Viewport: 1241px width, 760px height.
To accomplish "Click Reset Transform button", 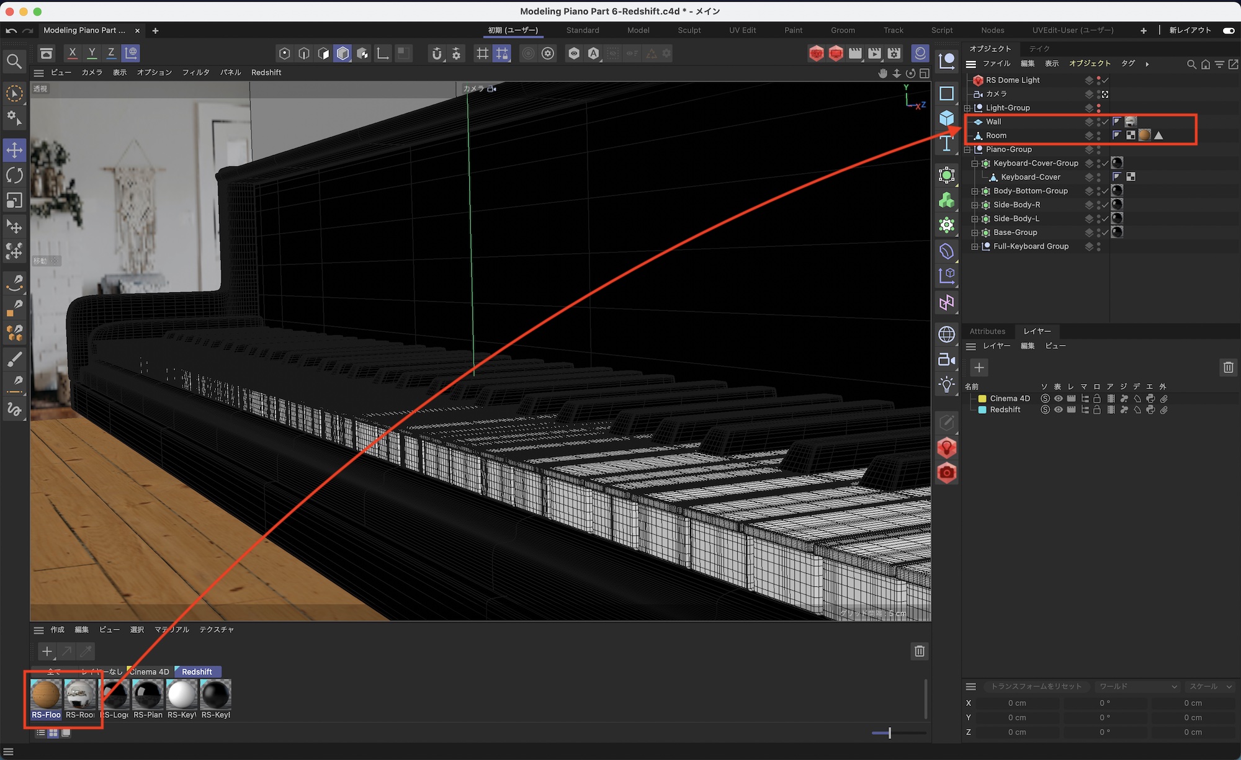I will point(1036,686).
